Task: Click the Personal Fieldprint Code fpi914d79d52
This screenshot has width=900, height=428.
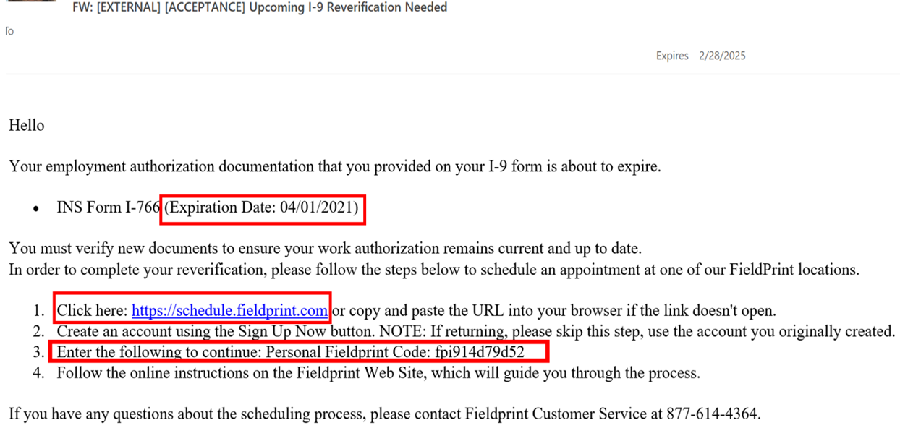Action: click(480, 353)
